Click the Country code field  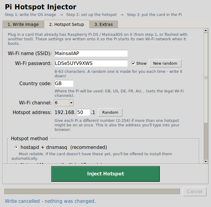pos(64,83)
